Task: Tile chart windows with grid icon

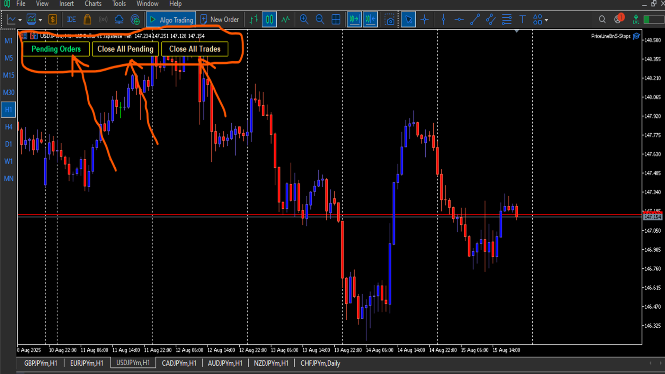Action: (x=336, y=20)
